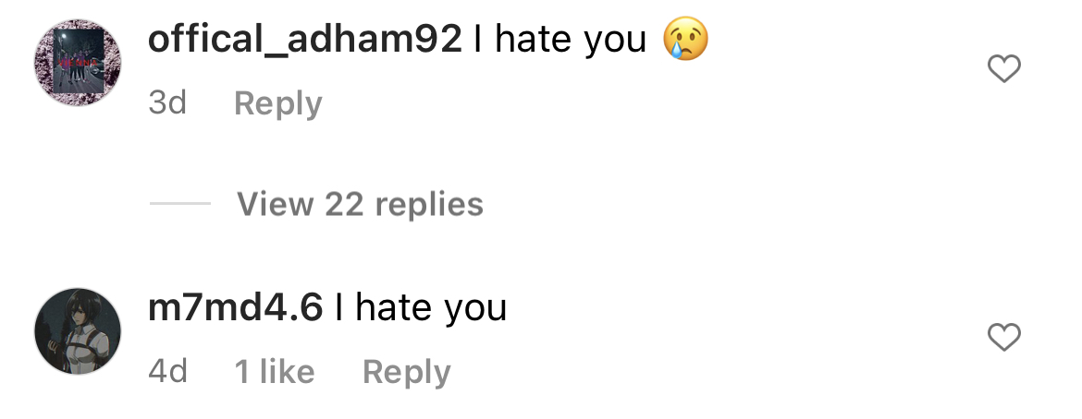
Task: Open offical_adham92's profile picture
Action: (x=78, y=62)
